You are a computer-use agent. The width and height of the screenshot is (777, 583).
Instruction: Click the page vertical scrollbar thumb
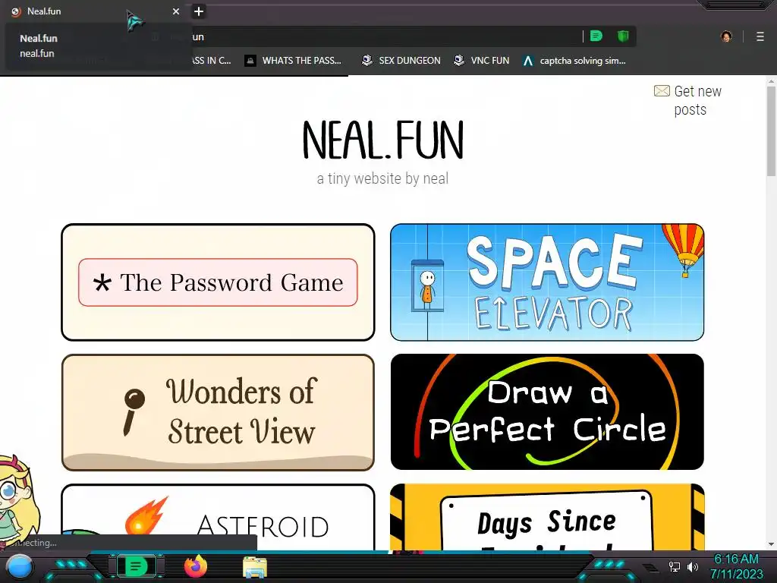pos(771,131)
